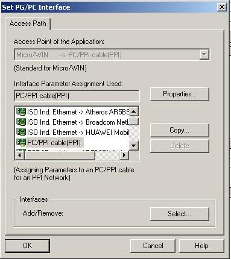The width and height of the screenshot is (231, 259).
Task: Click the horizontal scrollbar's right arrow
Action: 124,155
